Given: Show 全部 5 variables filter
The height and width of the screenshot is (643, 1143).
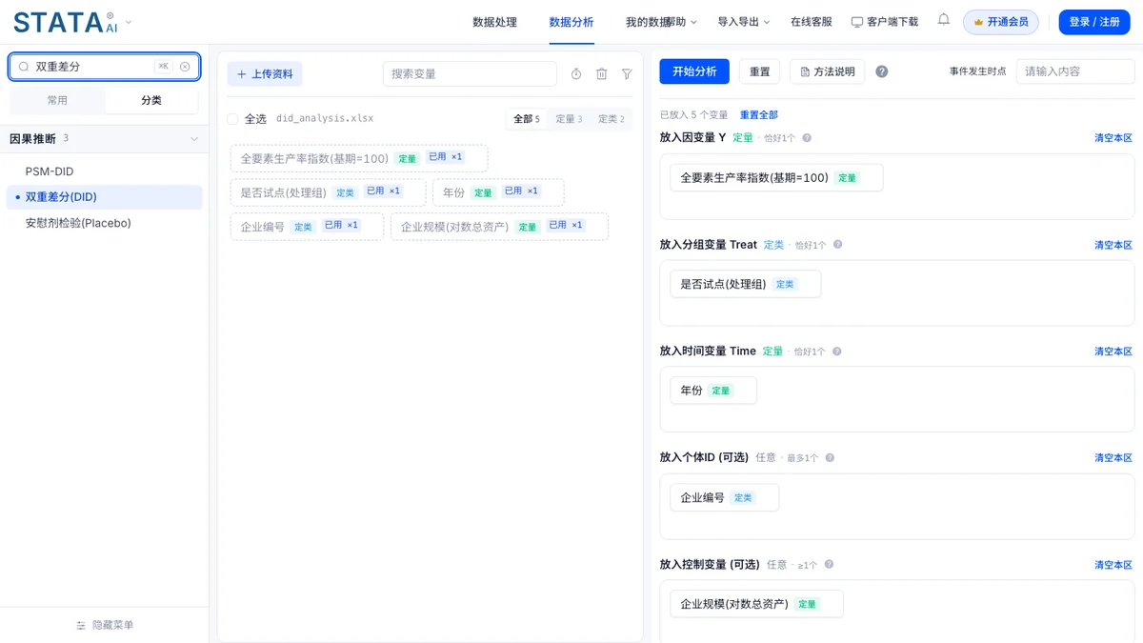Looking at the screenshot, I should 527,119.
